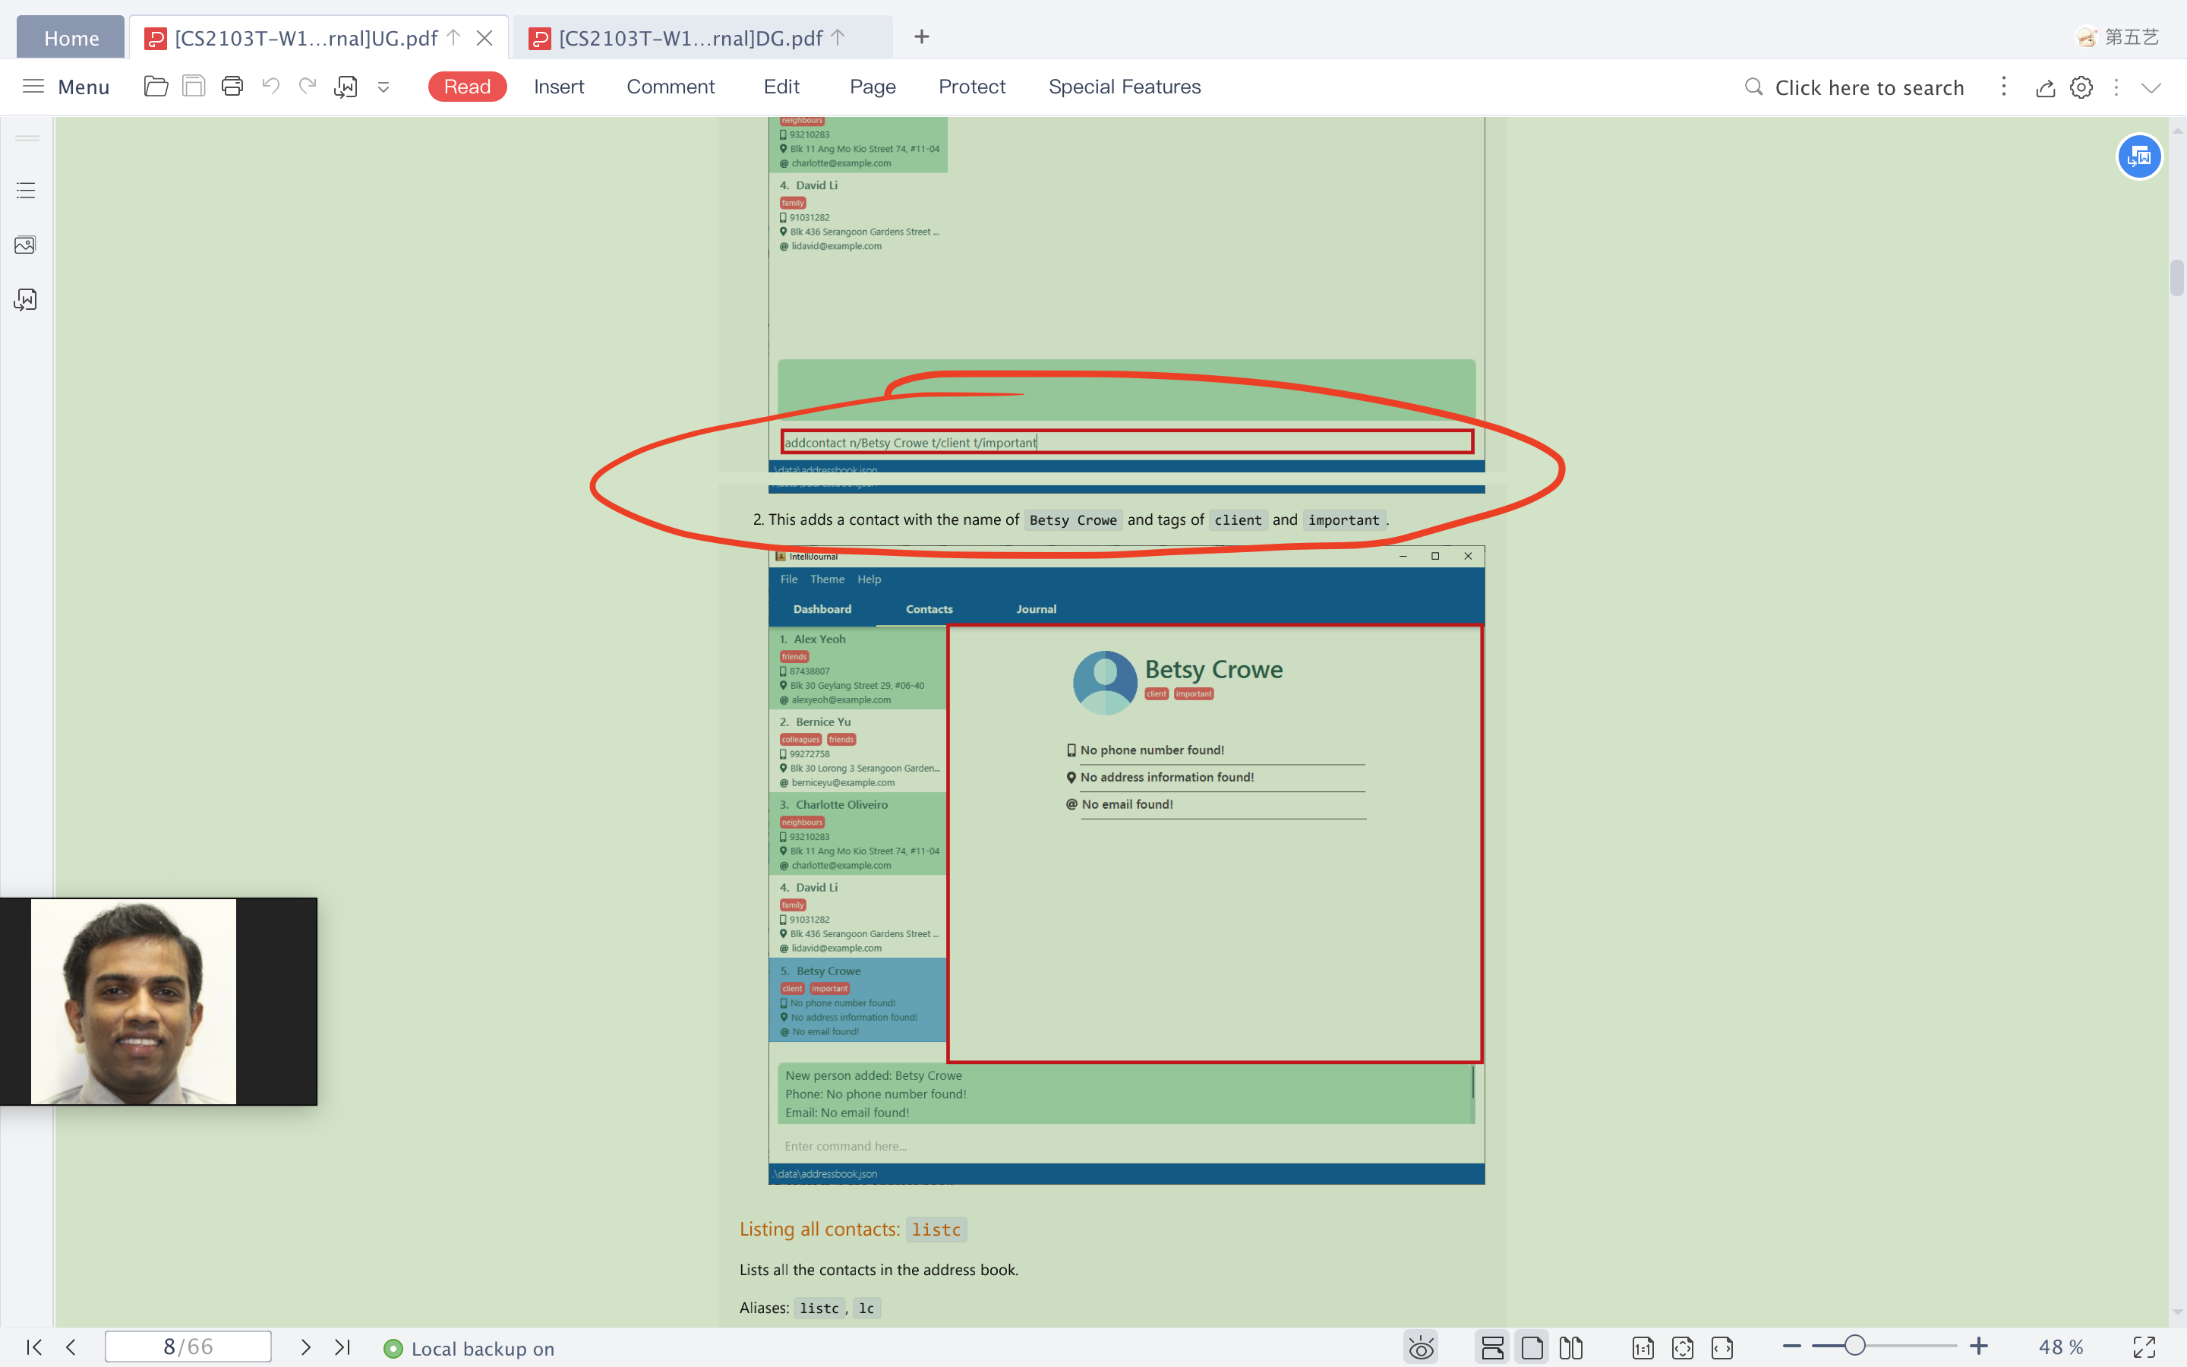Screen dimensions: 2187x1367
Task: Set actual size 1:1 zoom
Action: pyautogui.click(x=1643, y=1347)
